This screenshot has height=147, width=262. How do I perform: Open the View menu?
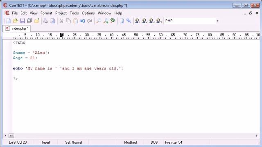click(34, 13)
